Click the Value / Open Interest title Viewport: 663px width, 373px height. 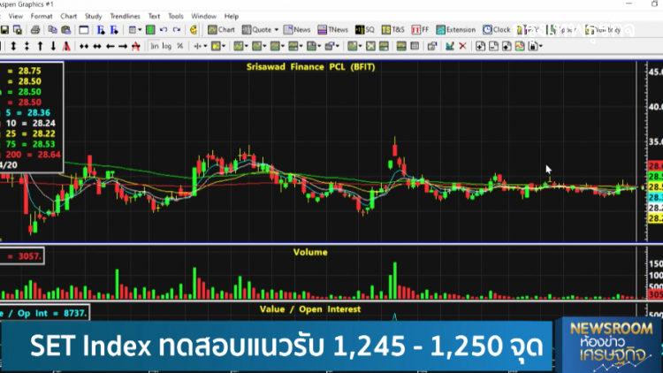tap(310, 309)
